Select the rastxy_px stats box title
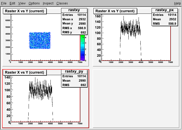The image size is (182, 130). pos(165,10)
